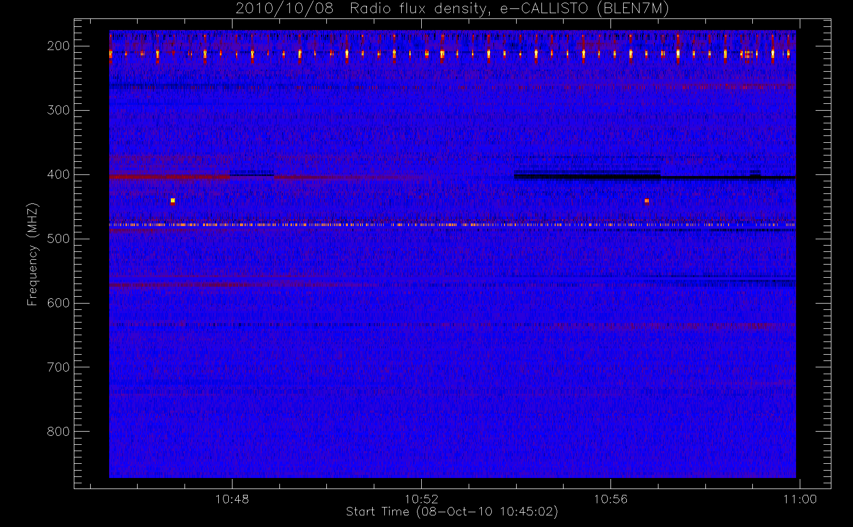The width and height of the screenshot is (853, 527).
Task: Click the black band near 400 MHz around 10:55
Action: pos(587,176)
